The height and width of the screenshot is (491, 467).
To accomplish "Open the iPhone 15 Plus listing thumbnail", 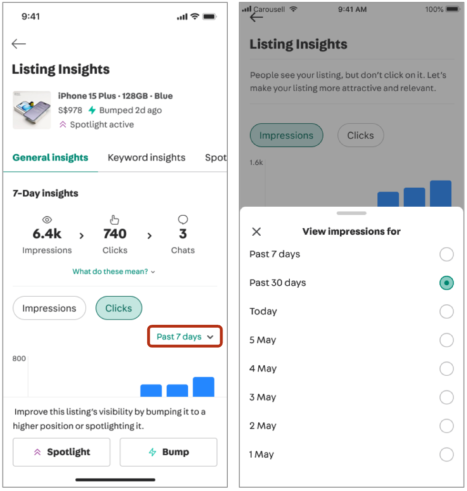I will click(31, 110).
